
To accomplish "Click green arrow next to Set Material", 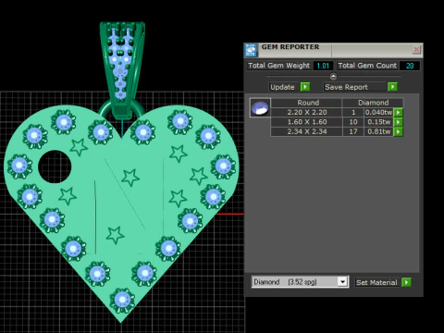I will click(406, 282).
